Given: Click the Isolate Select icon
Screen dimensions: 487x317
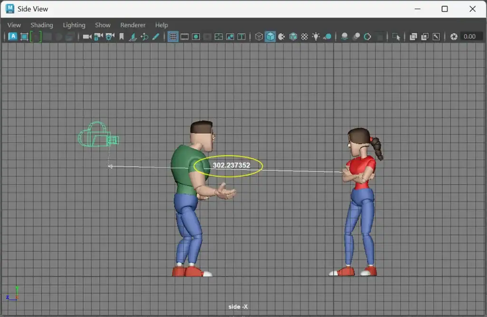Looking at the screenshot, I should click(396, 37).
